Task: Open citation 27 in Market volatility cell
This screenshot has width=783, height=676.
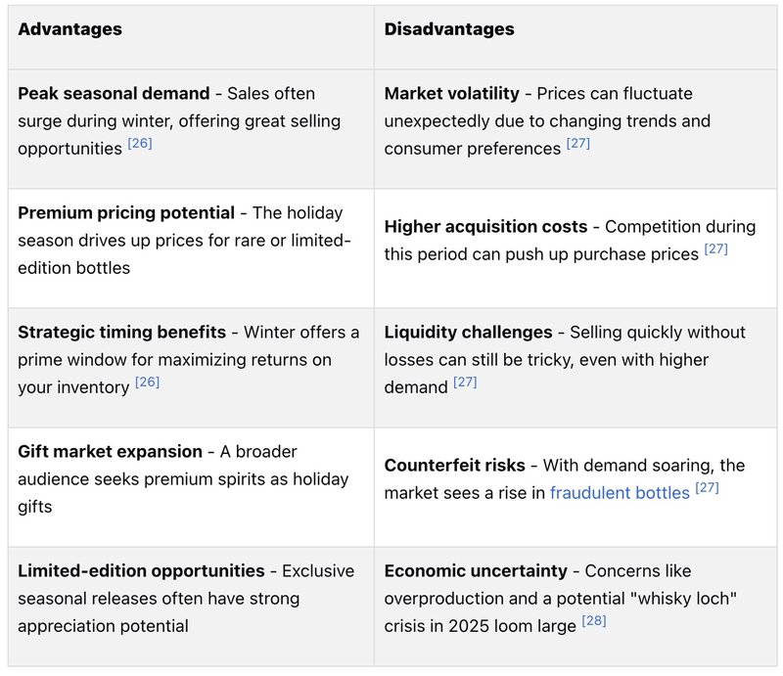Action: click(577, 144)
